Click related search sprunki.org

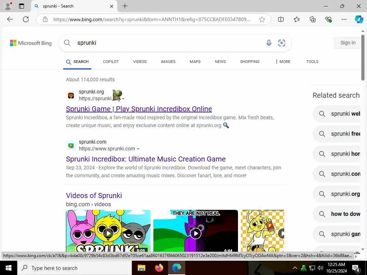point(337,194)
